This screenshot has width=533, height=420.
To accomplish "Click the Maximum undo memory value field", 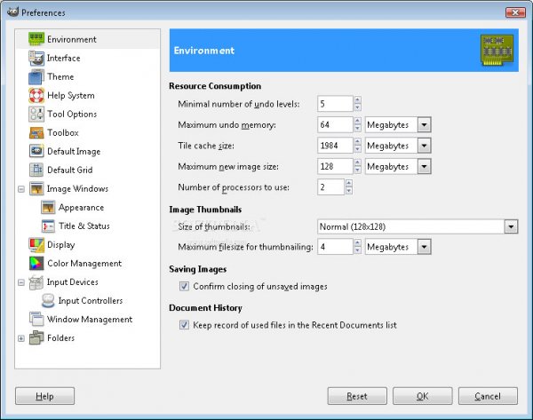I will point(335,124).
